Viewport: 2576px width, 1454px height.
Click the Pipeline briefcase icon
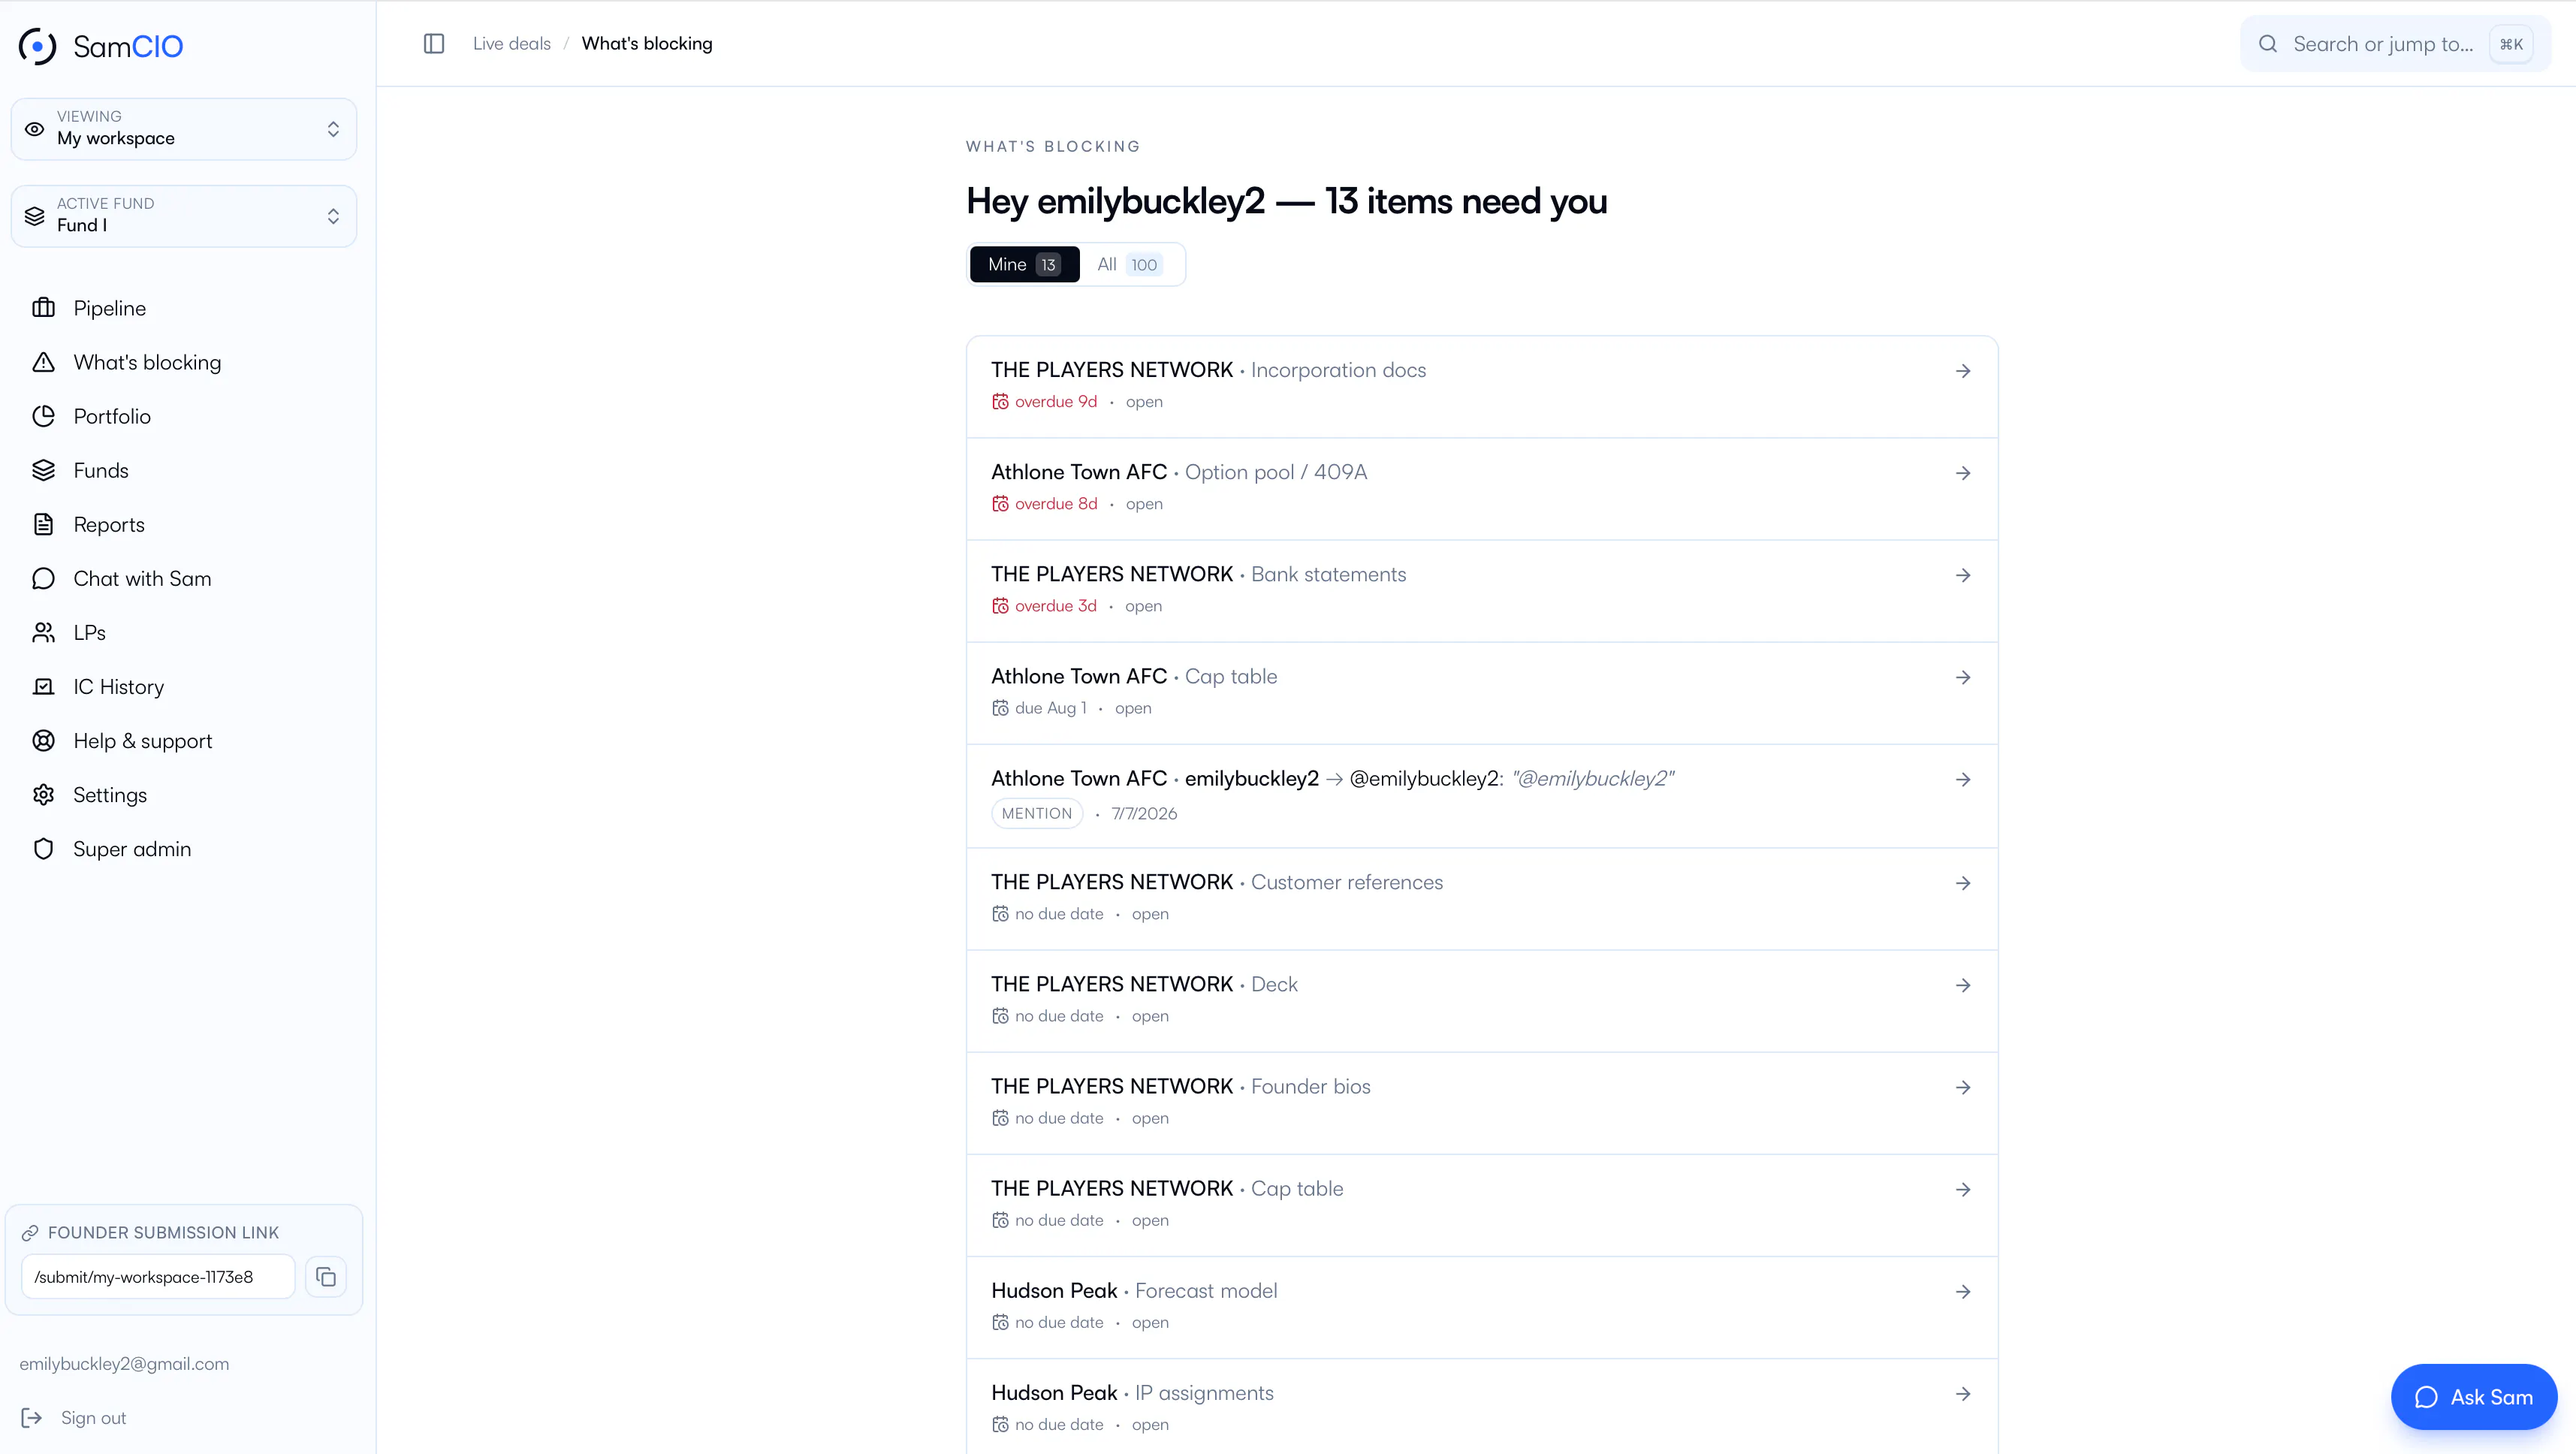[x=43, y=308]
